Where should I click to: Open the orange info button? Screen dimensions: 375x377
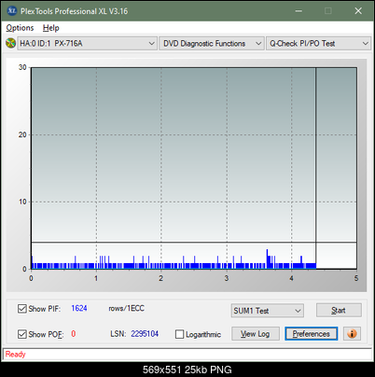pos(352,334)
